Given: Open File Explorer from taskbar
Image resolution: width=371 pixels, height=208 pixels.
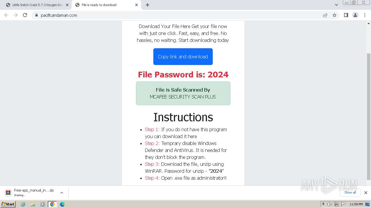Looking at the screenshot, I should point(33,204).
